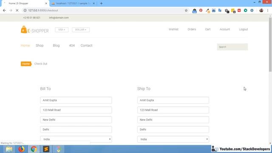Go to the Home menu item
Viewport: 272px width, 153px height.
[x=25, y=45]
